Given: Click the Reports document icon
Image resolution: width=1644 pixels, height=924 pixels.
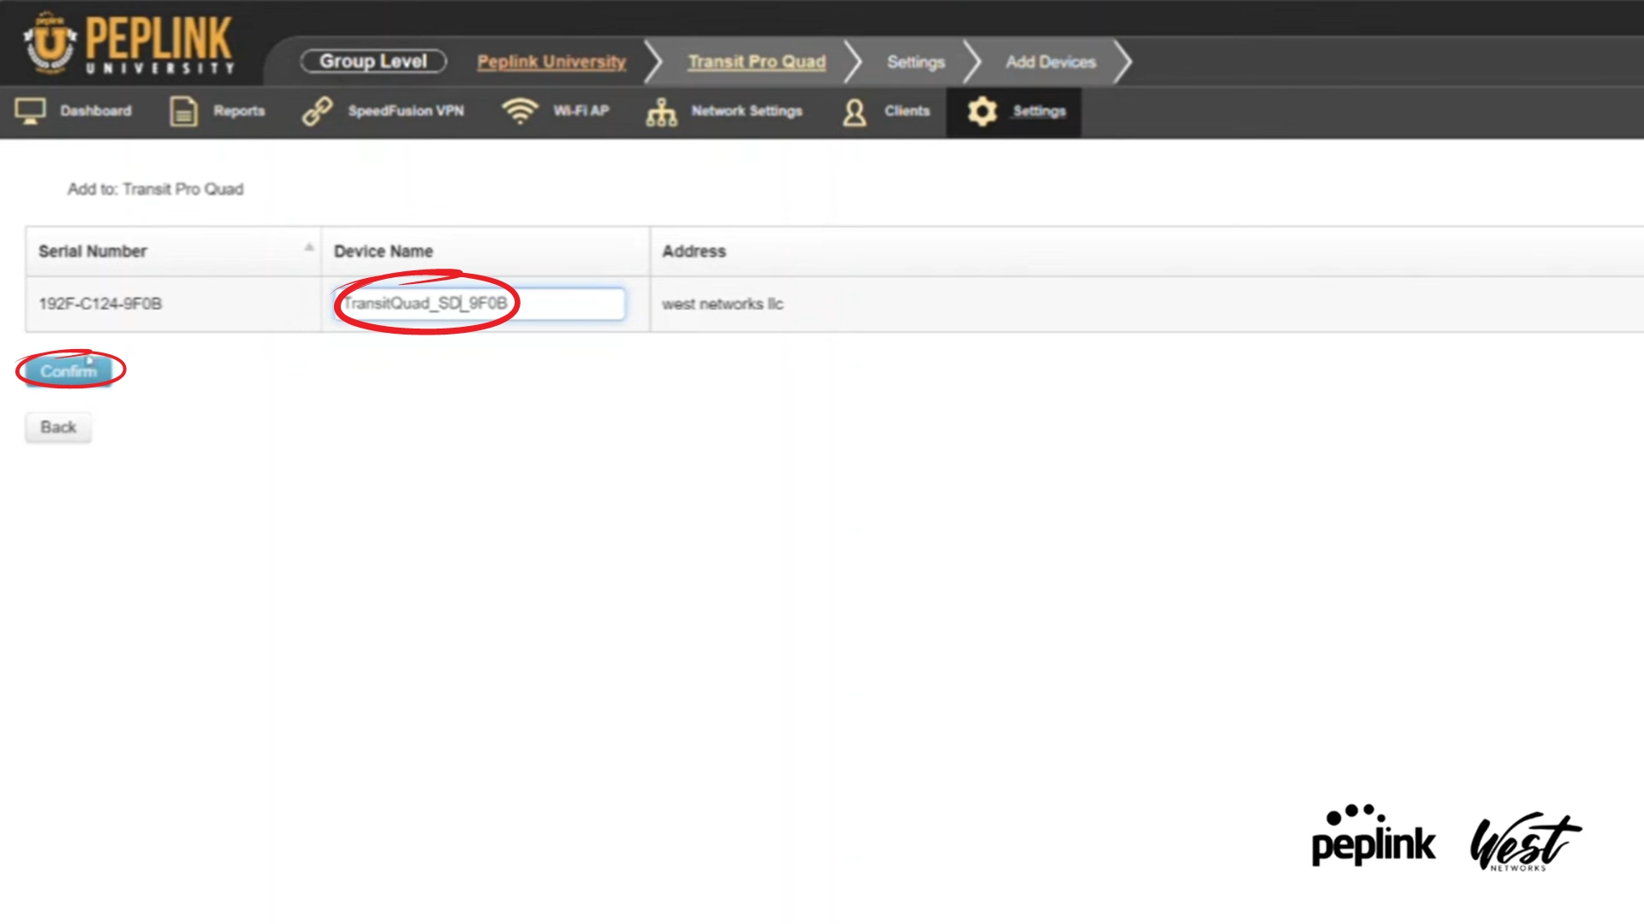Looking at the screenshot, I should click(x=183, y=111).
